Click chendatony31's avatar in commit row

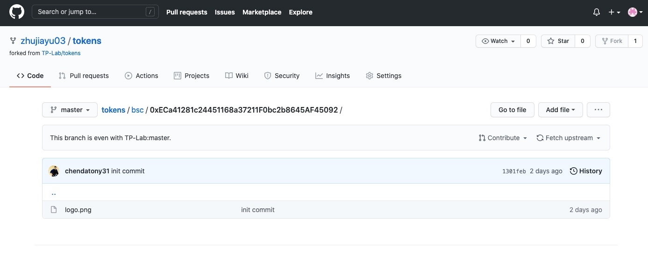tap(54, 171)
